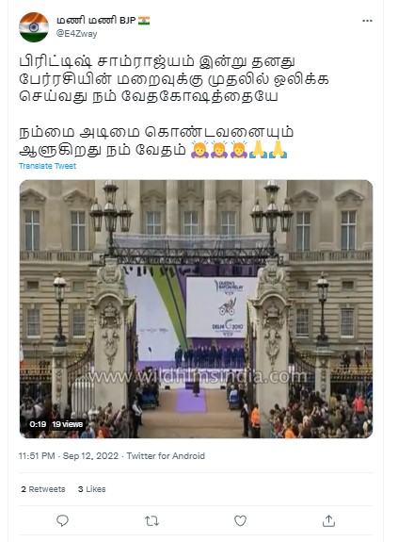
Task: Click the Delhi 2010 screen in video
Action: click(221, 307)
